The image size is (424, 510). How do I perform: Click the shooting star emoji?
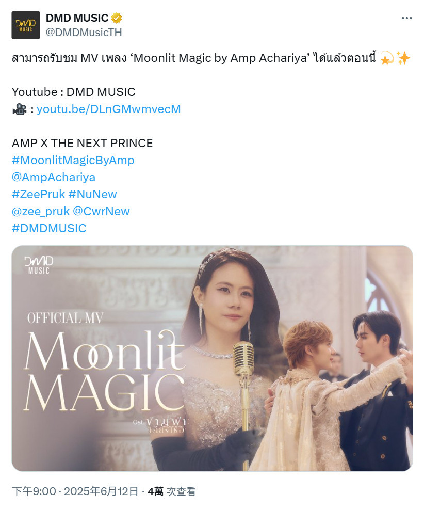[x=387, y=58]
